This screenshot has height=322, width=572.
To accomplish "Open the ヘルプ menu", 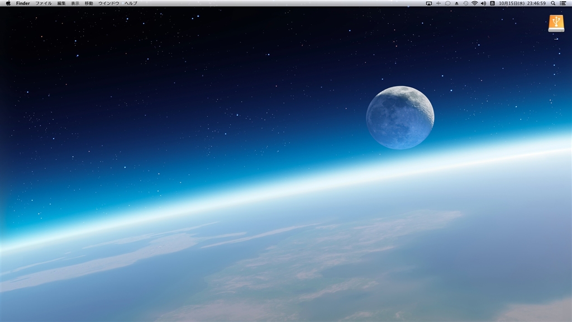I will click(x=131, y=3).
